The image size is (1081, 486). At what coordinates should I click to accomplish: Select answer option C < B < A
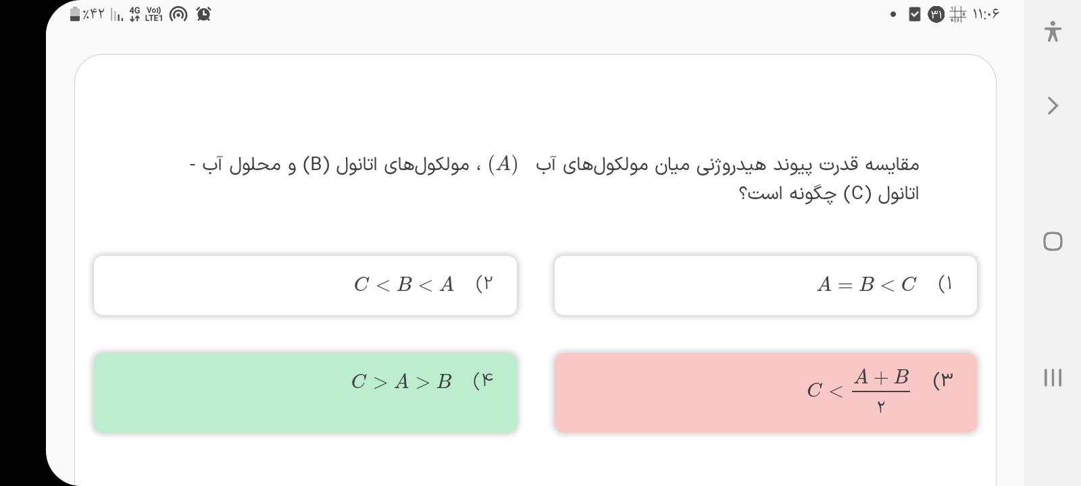305,285
